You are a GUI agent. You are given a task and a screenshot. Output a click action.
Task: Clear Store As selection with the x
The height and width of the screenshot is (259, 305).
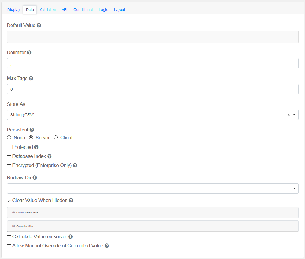click(289, 115)
